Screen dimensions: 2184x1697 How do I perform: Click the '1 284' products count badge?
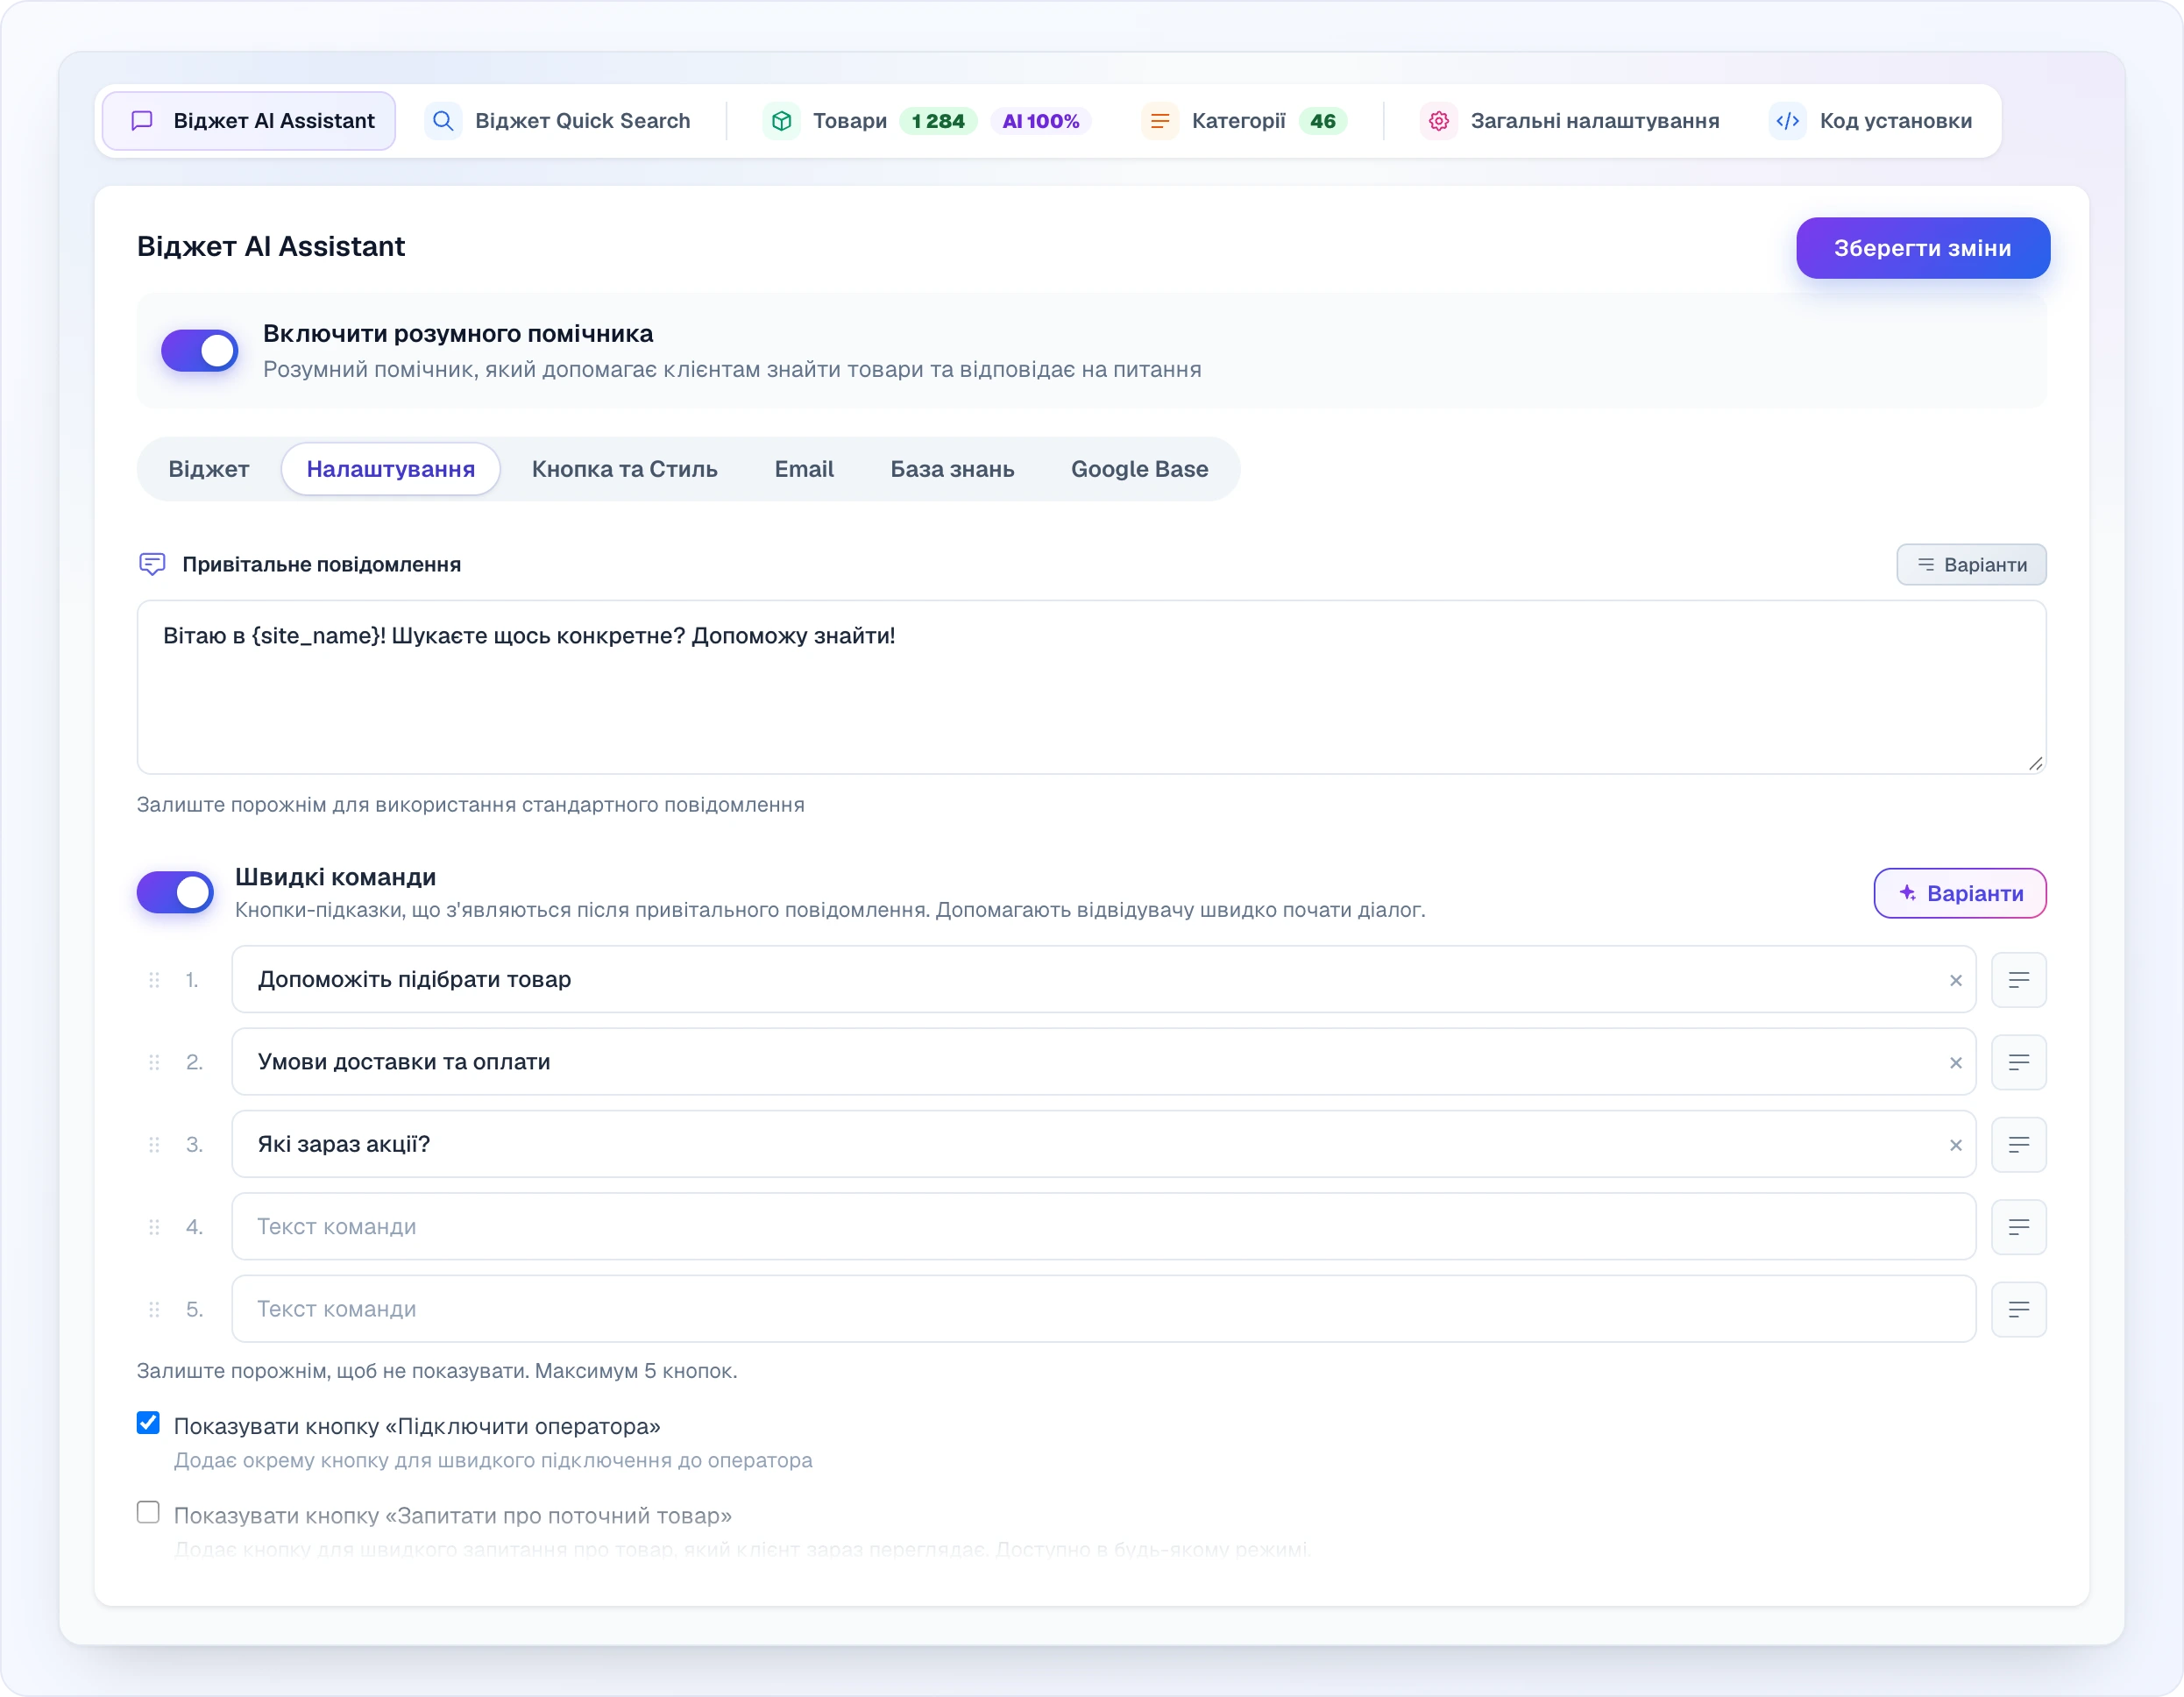[x=938, y=121]
